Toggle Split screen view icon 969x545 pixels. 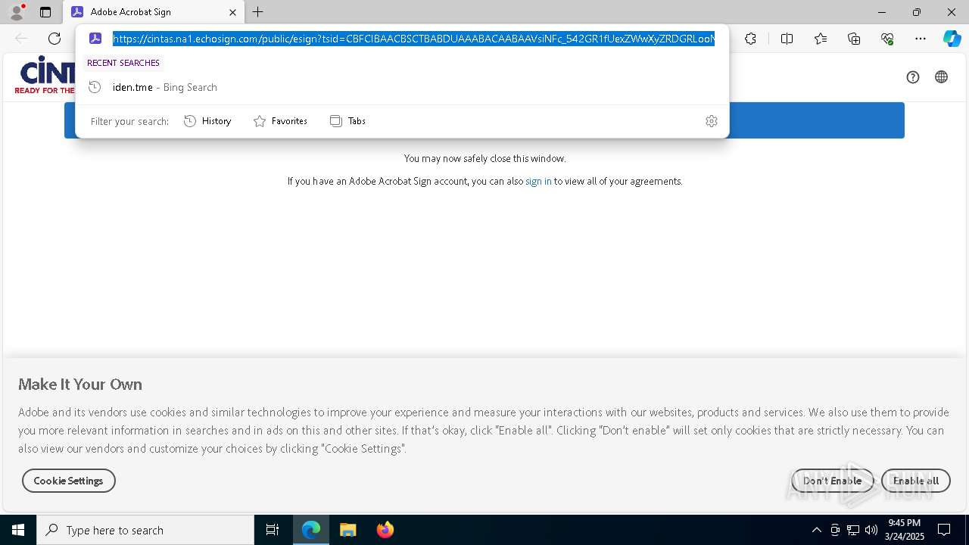[x=787, y=39]
